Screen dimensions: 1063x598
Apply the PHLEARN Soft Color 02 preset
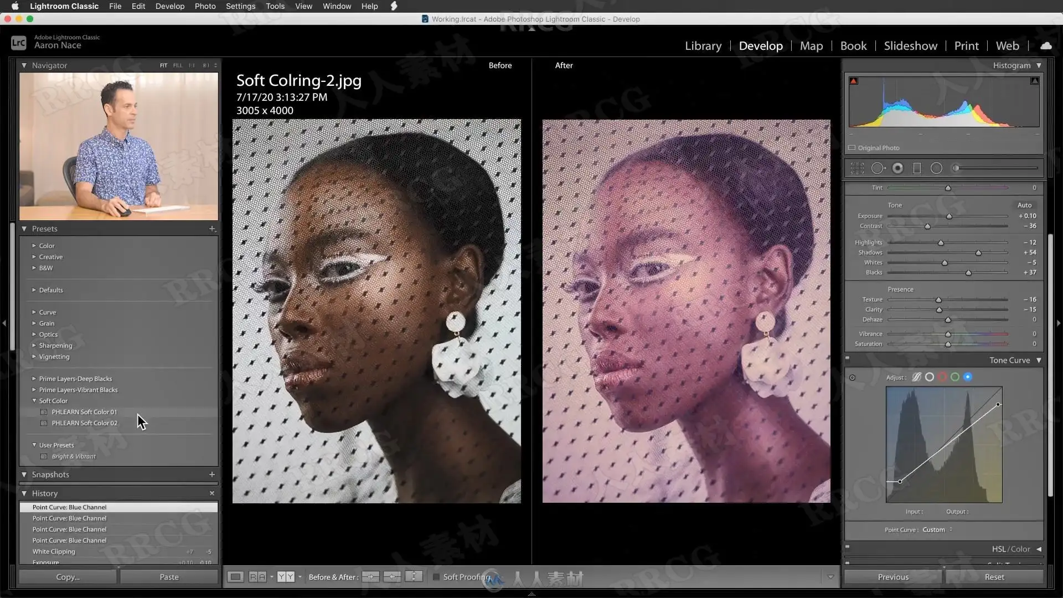(84, 423)
